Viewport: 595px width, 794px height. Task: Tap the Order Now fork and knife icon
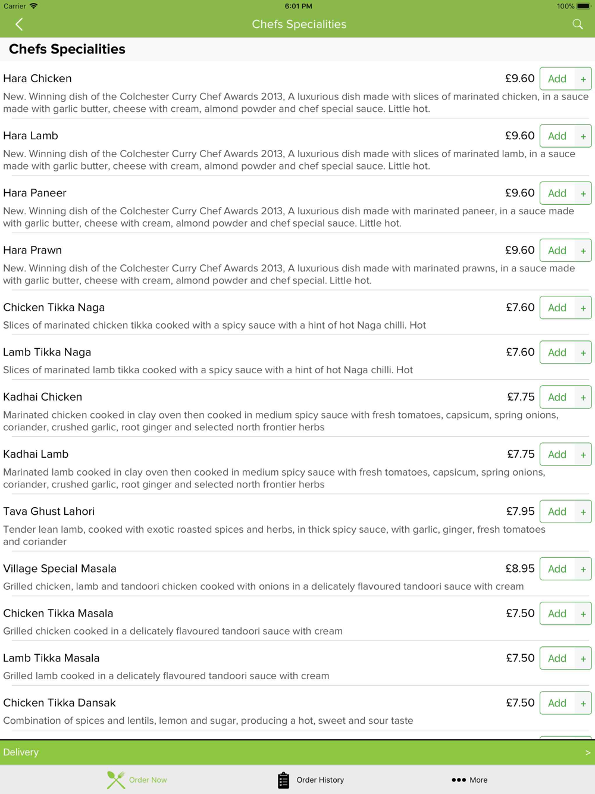pos(116,780)
